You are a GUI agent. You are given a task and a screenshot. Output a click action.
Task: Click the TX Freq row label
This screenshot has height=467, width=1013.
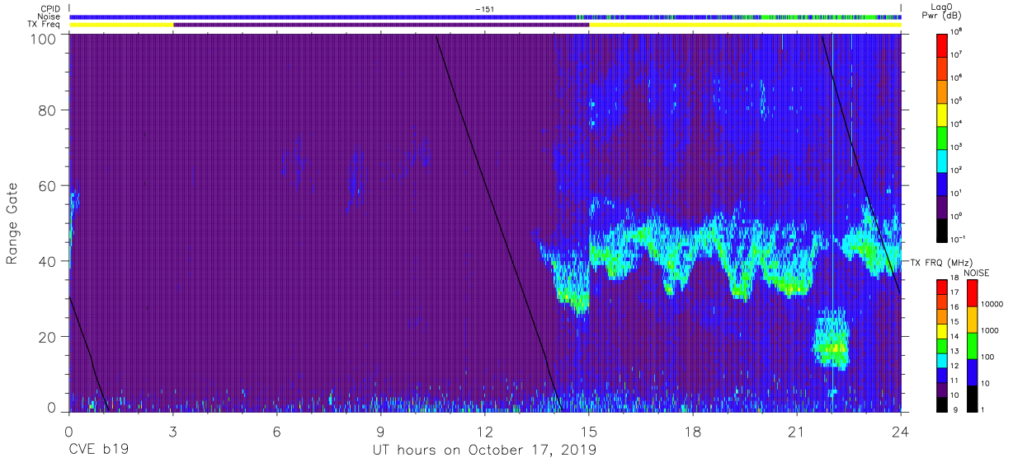45,24
